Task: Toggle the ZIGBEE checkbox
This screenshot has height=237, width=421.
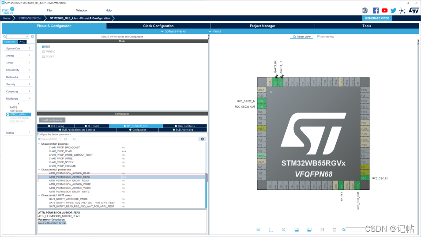Action: tap(43, 56)
